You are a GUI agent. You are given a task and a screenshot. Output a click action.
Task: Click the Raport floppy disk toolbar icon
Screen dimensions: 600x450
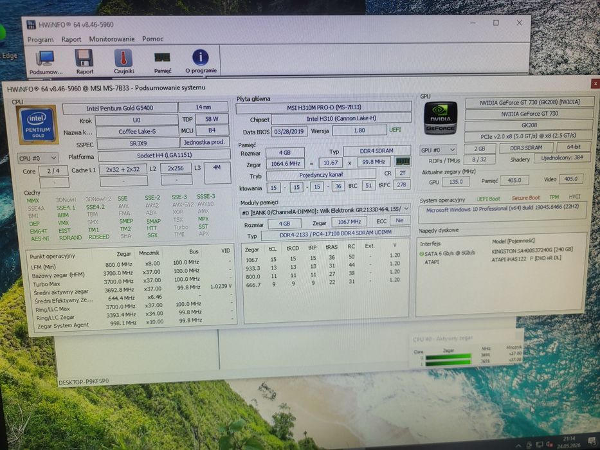84,62
